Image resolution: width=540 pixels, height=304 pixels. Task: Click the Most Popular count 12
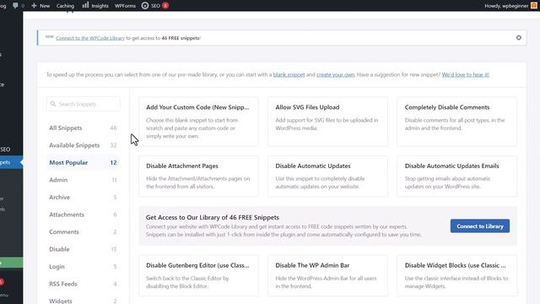[x=113, y=162]
